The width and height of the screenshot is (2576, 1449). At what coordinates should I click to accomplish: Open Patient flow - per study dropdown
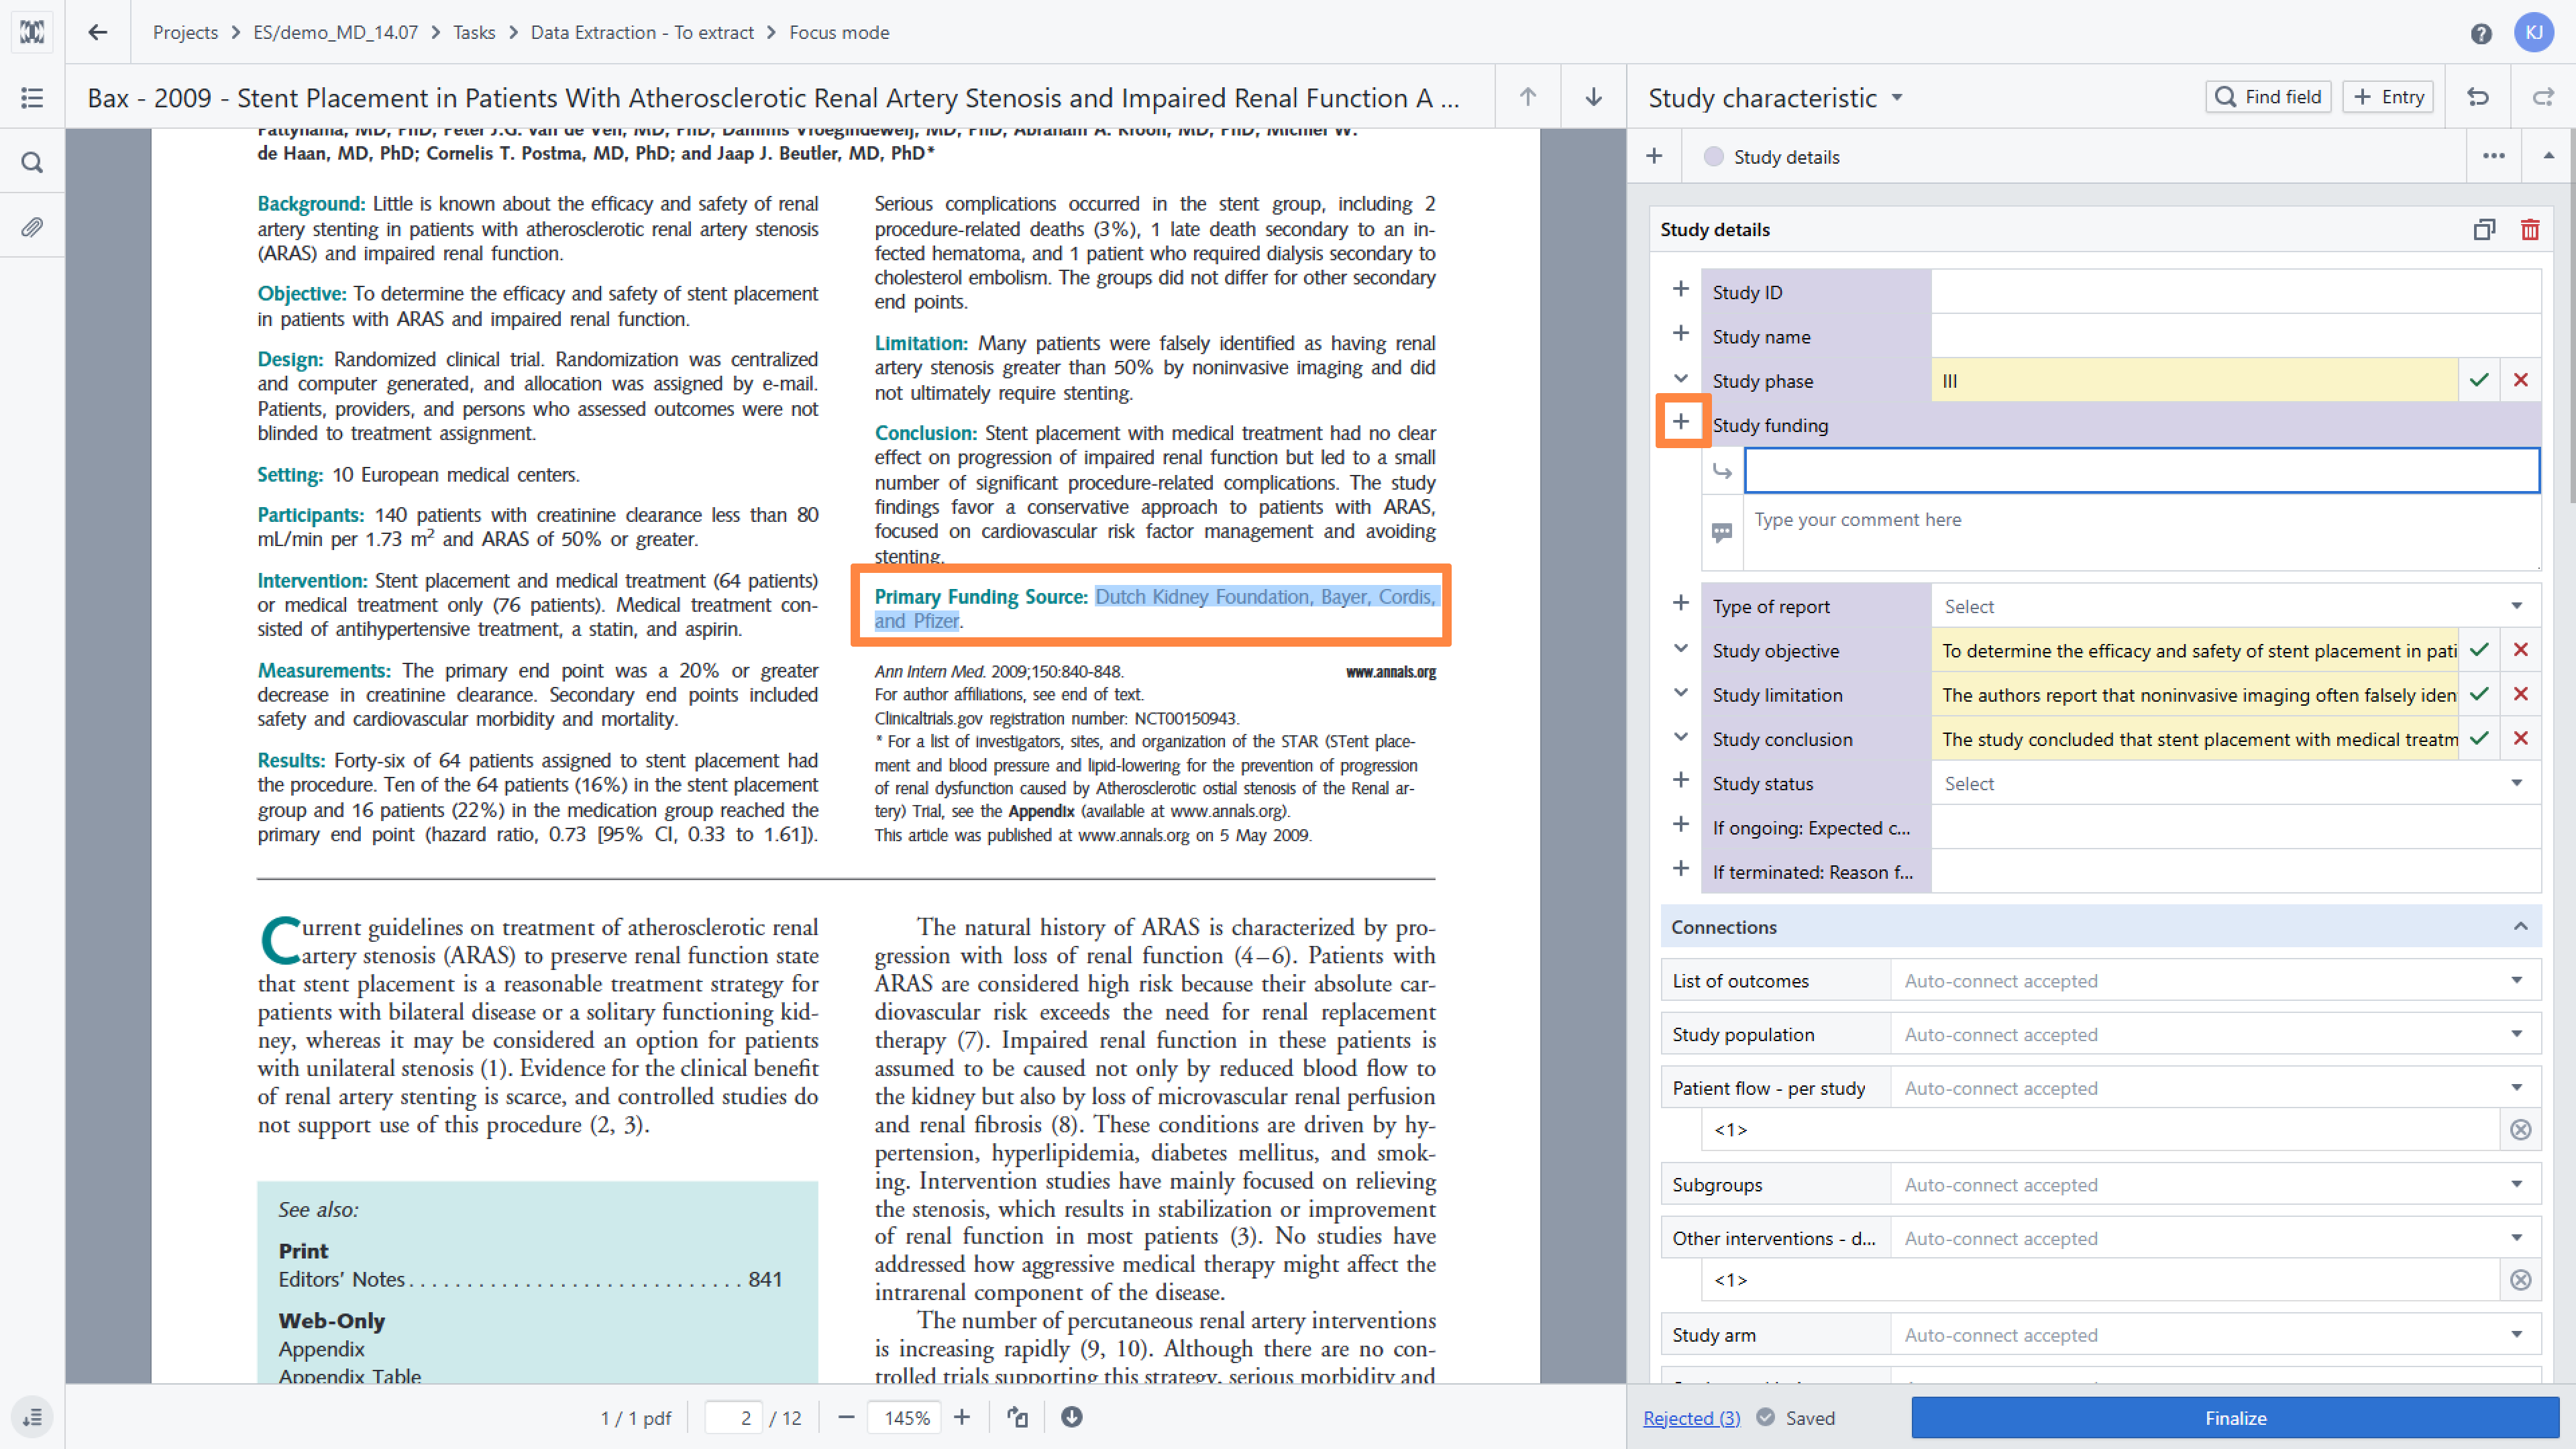tap(2215, 1088)
